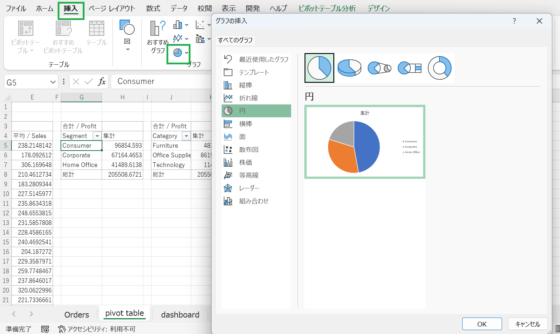Cancel the chart dialog with キャンセル
The image size is (560, 334).
528,324
